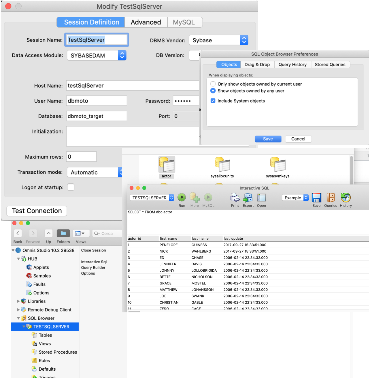This screenshot has width=370, height=379.
Task: Collapse the HUB tree node
Action: [18, 259]
